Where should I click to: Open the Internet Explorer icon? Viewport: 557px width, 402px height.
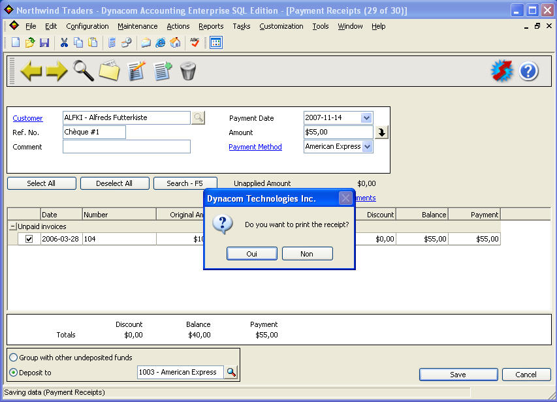click(x=161, y=42)
